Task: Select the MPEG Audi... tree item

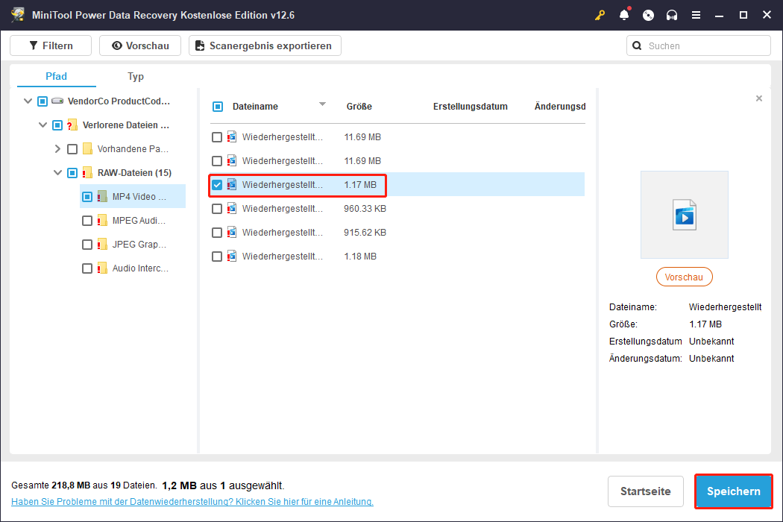Action: pyautogui.click(x=139, y=220)
